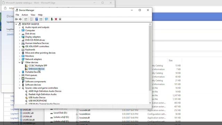Viewport: 222px width, 125px height.
Task: Click the lock icon in Edge address bar
Action: coord(6,8)
